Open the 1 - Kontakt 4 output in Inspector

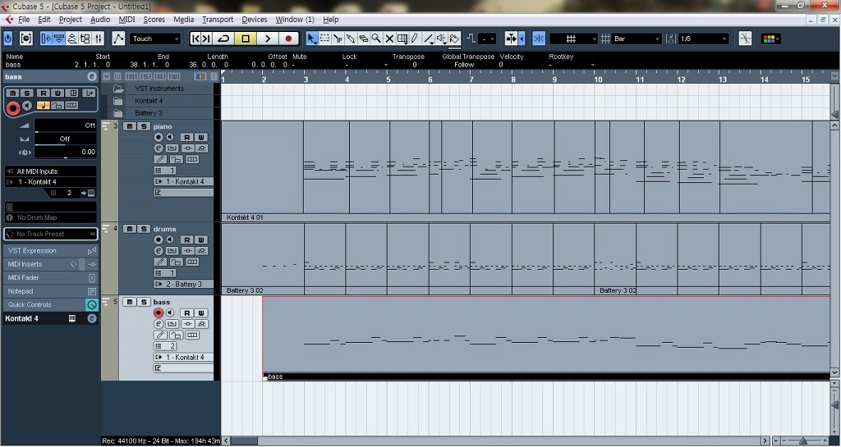click(x=51, y=182)
